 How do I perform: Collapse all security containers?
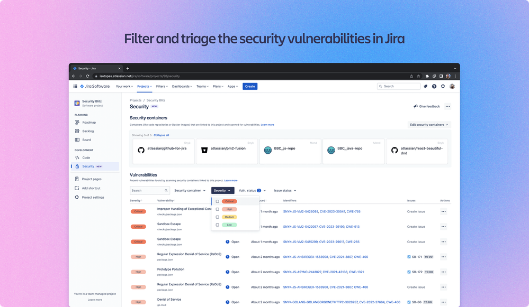[160, 135]
